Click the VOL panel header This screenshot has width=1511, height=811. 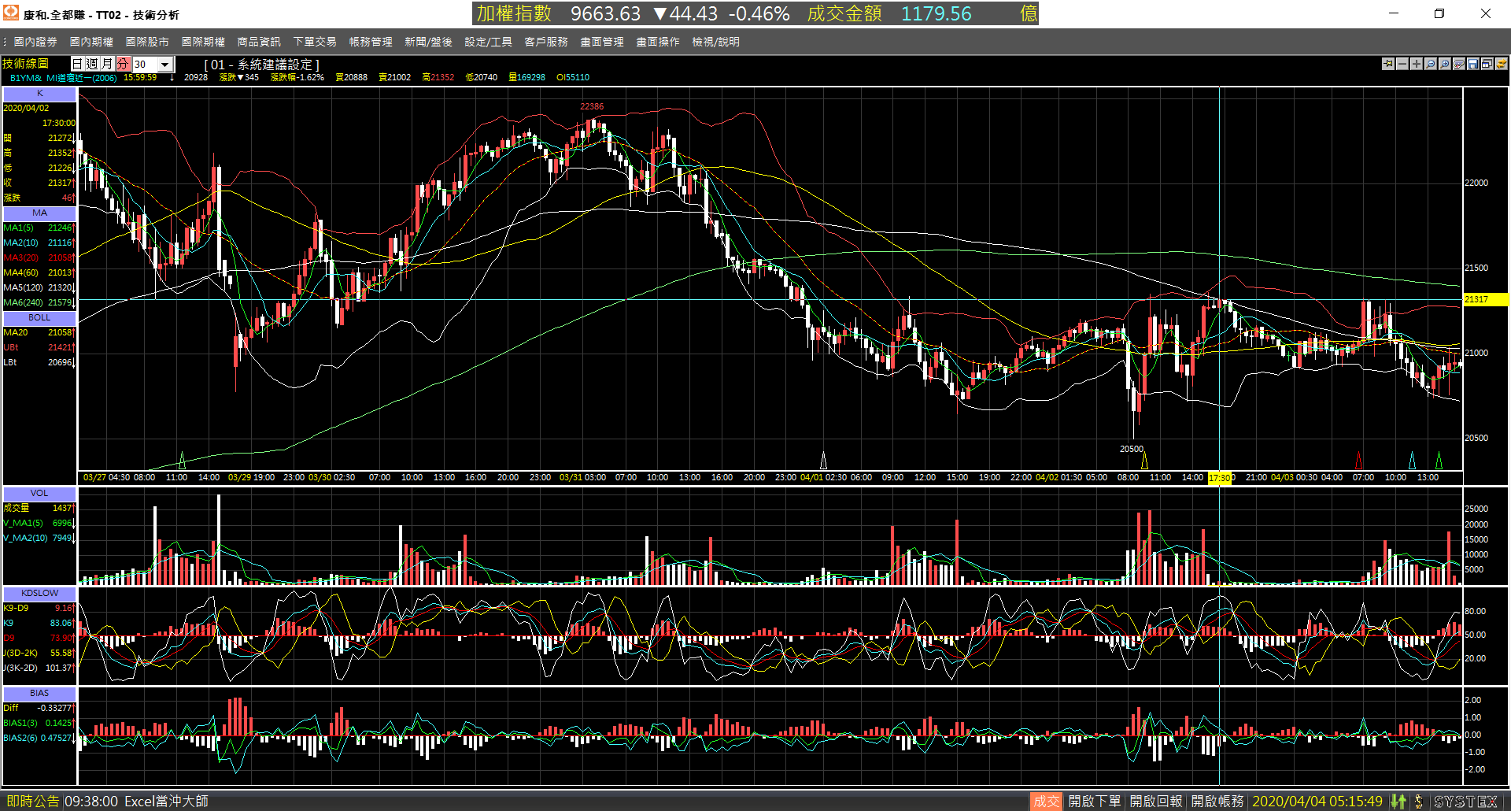(x=39, y=494)
